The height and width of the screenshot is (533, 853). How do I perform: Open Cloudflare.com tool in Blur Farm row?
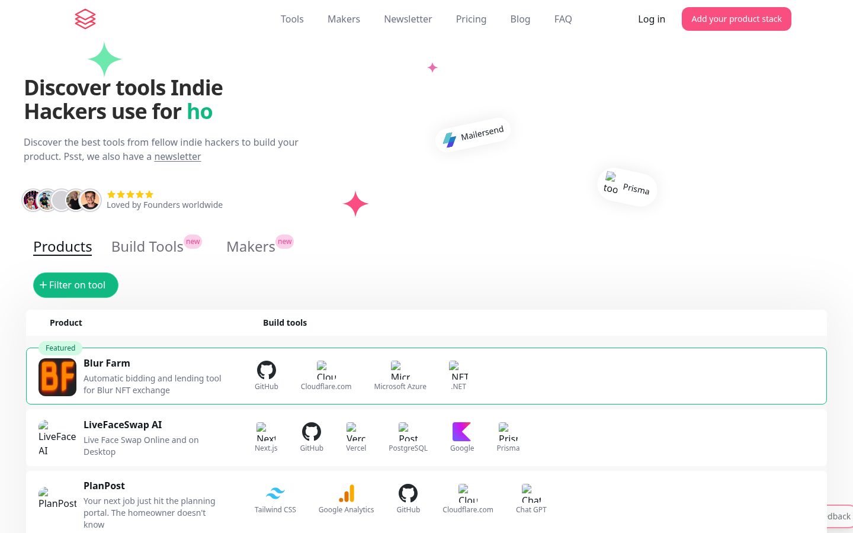coord(326,370)
